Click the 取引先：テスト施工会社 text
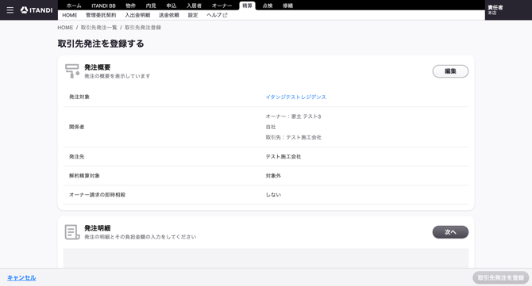Viewport: 532px width, 286px height. click(294, 137)
